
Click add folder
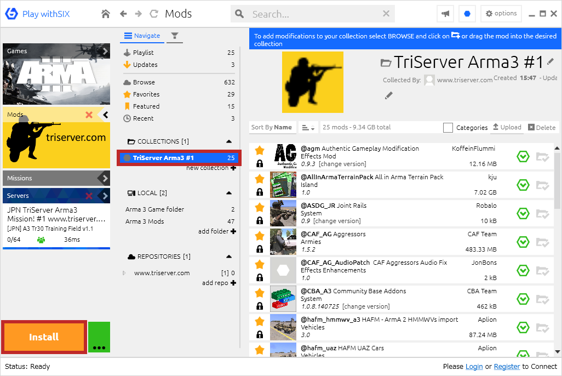[x=217, y=231]
